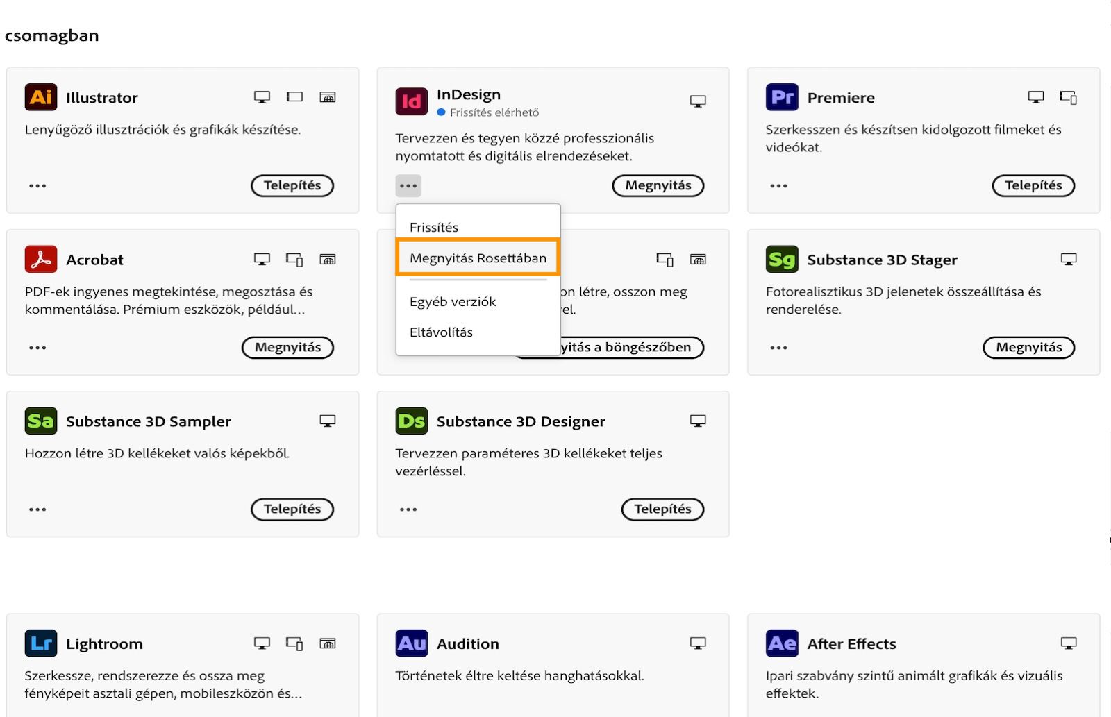Click the Substance 3D Designer Ds icon
The height and width of the screenshot is (717, 1111).
411,421
